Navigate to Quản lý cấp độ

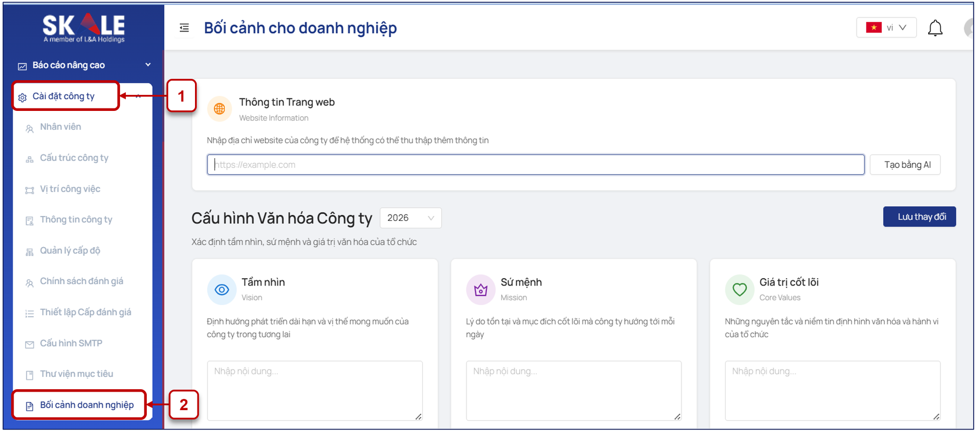[70, 251]
